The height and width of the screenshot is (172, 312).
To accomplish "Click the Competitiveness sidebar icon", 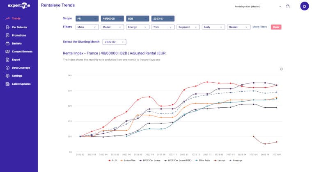I will 7,52.
